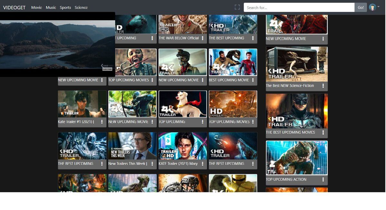386x210 pixels.
Task: Open three-dot menu for Kate Trailer #1 (2021)
Action: (x=102, y=122)
